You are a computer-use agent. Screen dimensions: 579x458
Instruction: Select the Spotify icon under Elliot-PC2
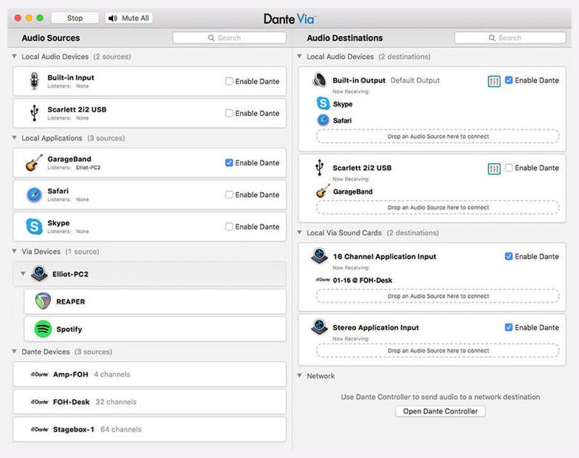(x=43, y=329)
